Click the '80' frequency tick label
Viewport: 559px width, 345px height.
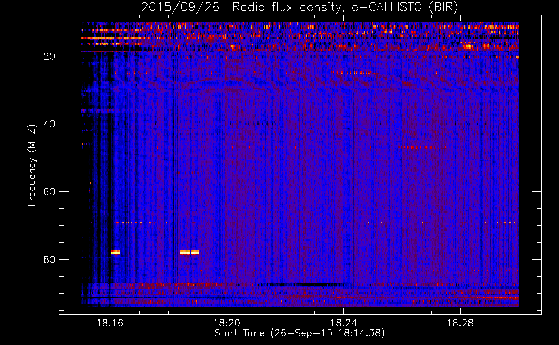tap(49, 259)
